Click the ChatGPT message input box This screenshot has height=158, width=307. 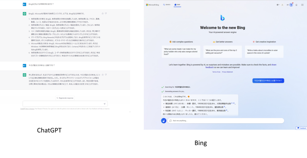pyautogui.click(x=63, y=104)
